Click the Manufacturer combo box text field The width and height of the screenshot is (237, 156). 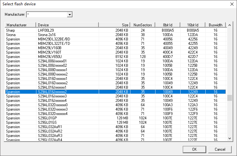(x=47, y=15)
